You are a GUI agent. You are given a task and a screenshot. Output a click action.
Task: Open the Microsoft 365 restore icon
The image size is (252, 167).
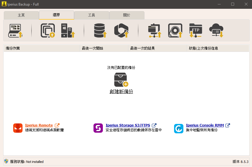pos(121,30)
